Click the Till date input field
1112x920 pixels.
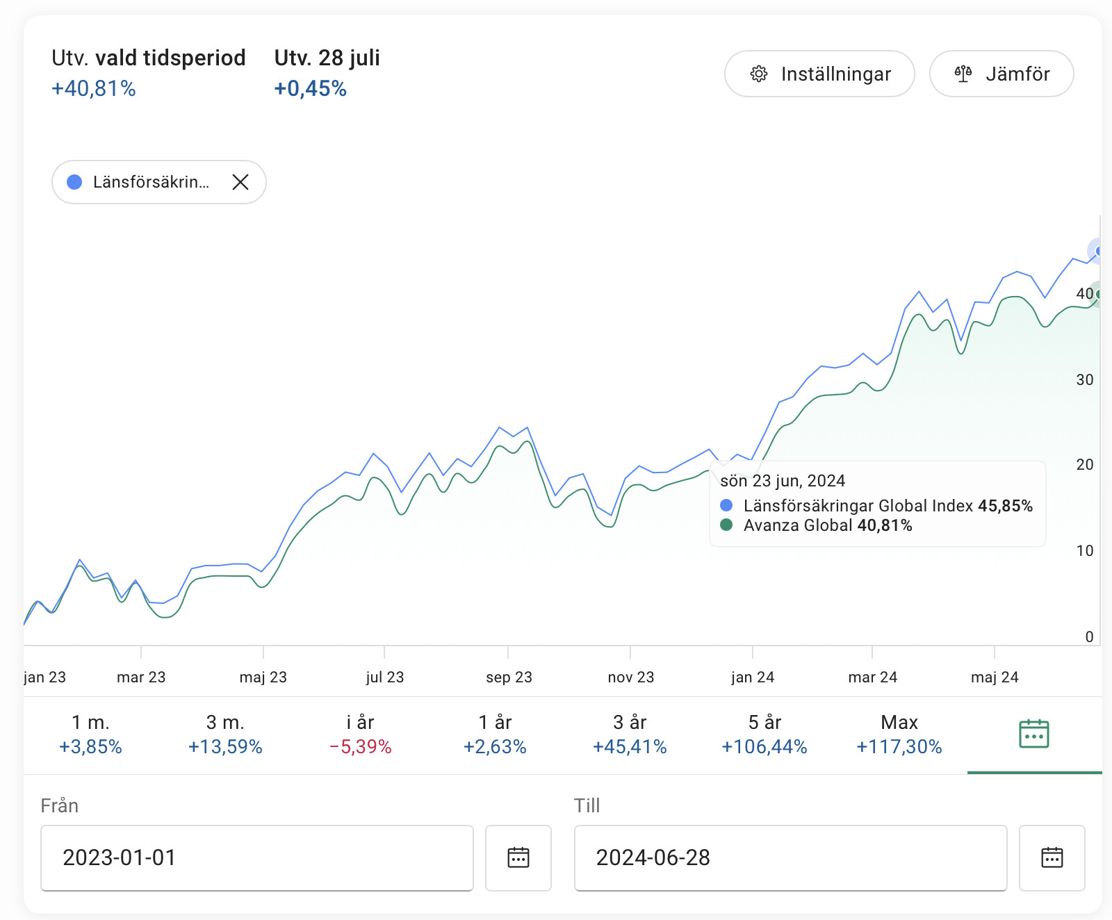pos(791,857)
